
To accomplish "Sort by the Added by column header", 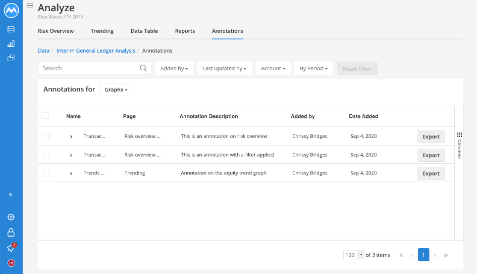I will 303,116.
